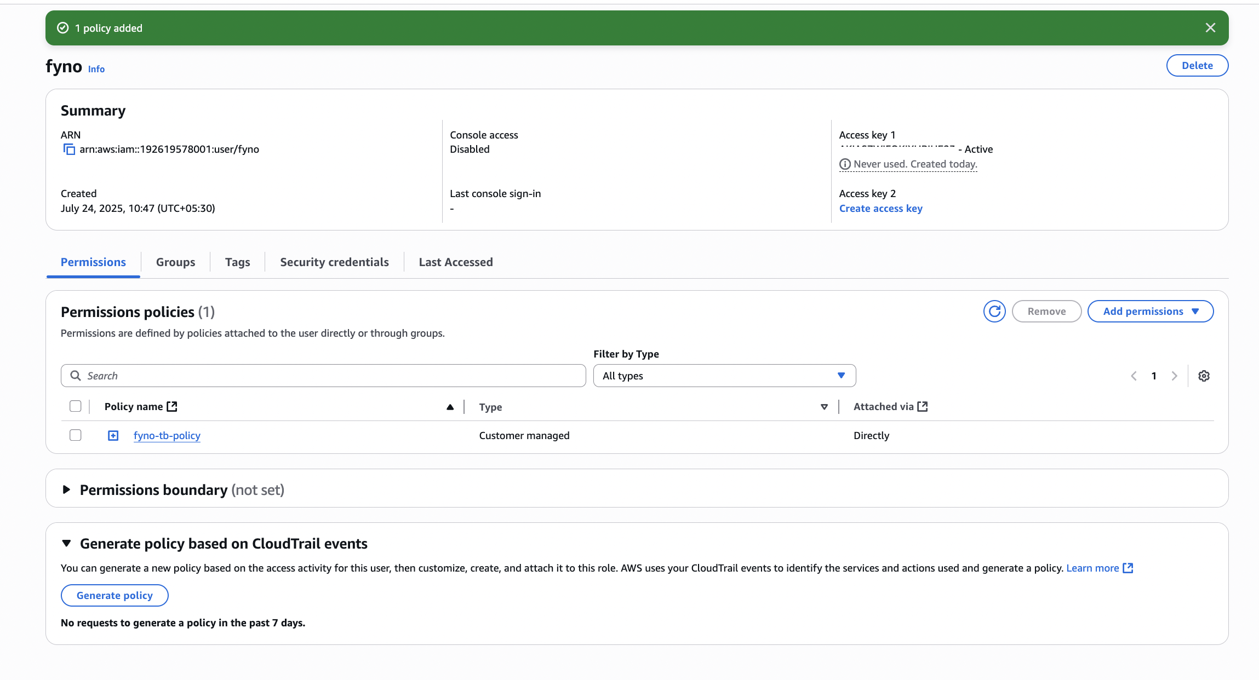Click Policy name external link icon
Image resolution: width=1259 pixels, height=680 pixels.
click(172, 407)
